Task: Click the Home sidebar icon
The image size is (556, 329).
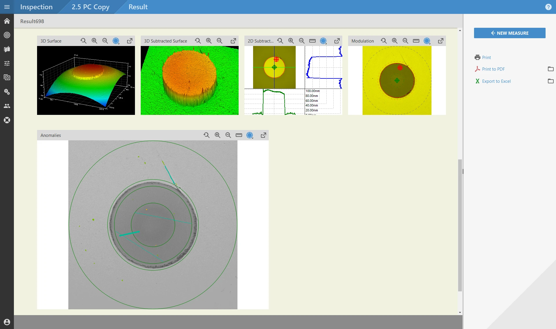Action: click(7, 21)
